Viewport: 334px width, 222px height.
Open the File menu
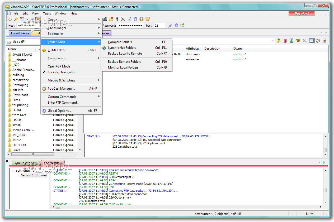point(16,13)
